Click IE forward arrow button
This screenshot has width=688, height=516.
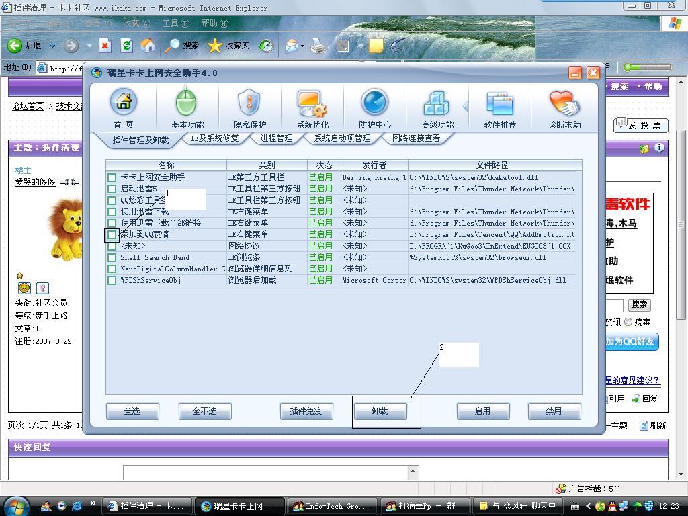coord(71,45)
